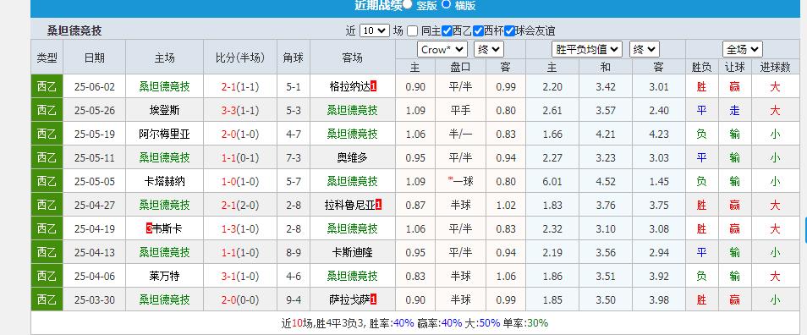
Task: Click the red card badge next to 萨拉戈萨
Action: 374,299
